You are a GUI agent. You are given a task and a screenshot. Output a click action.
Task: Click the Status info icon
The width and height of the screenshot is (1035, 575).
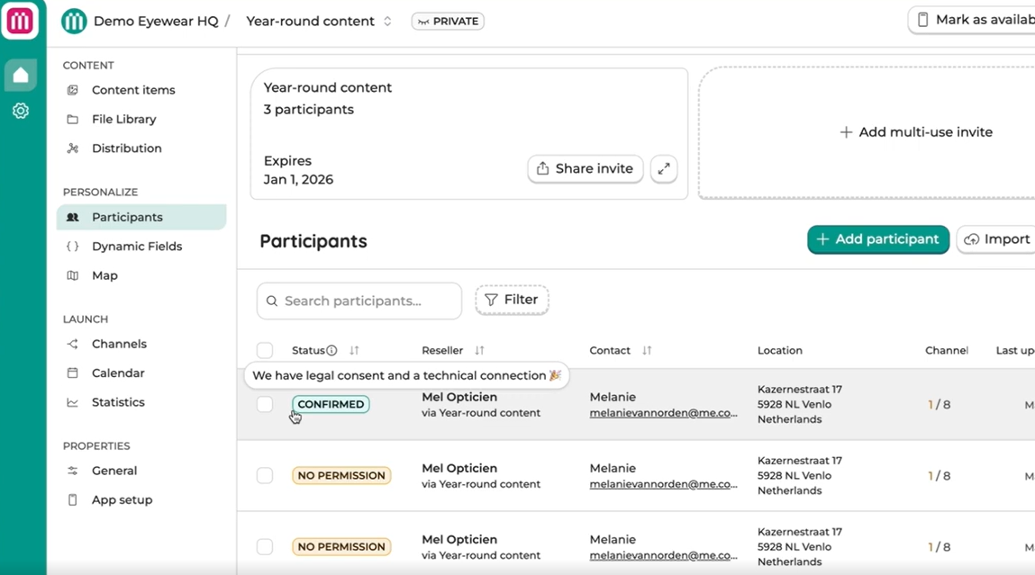point(331,350)
